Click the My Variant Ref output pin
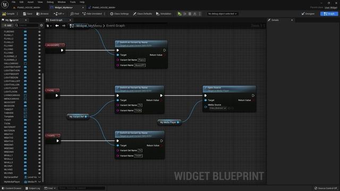340x191 pixels. [86, 117]
